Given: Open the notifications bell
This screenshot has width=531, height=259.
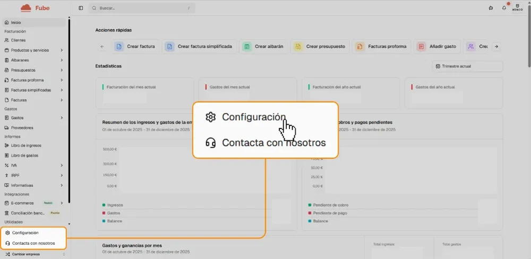Looking at the screenshot, I should pyautogui.click(x=504, y=8).
